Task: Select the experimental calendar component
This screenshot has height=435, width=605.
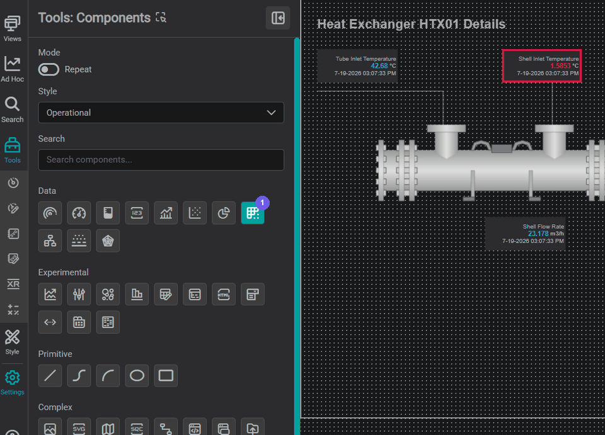Action: 79,322
